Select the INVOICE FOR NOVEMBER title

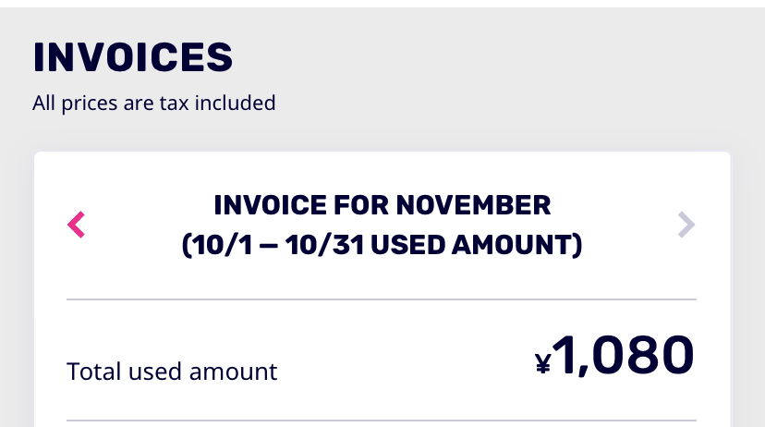tap(382, 204)
